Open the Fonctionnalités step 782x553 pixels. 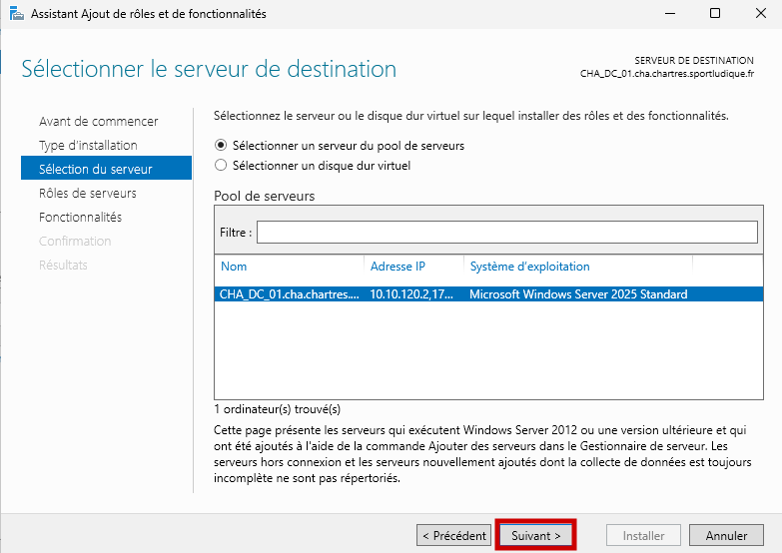point(80,217)
